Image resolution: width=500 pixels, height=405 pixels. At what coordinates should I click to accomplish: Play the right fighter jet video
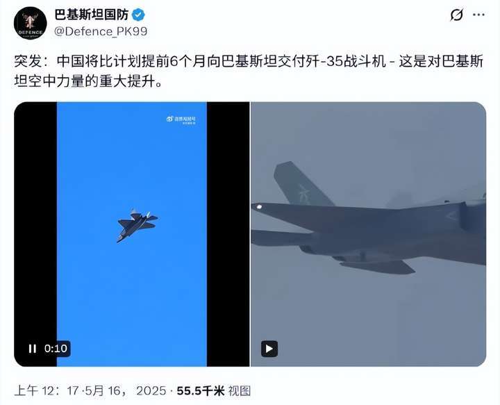pos(269,349)
